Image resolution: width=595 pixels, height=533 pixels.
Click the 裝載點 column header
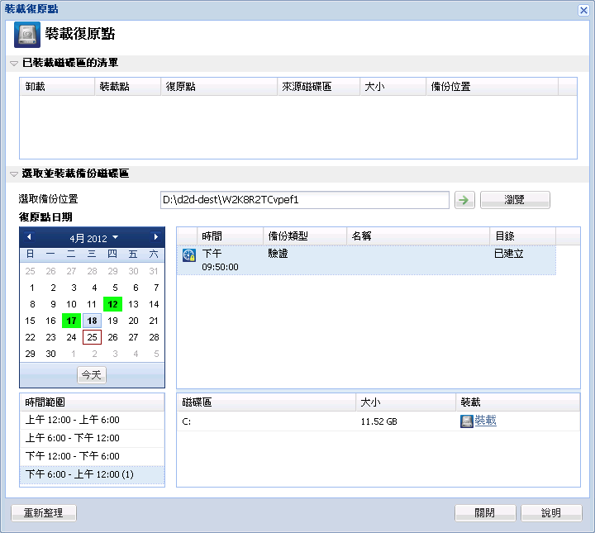click(x=128, y=87)
